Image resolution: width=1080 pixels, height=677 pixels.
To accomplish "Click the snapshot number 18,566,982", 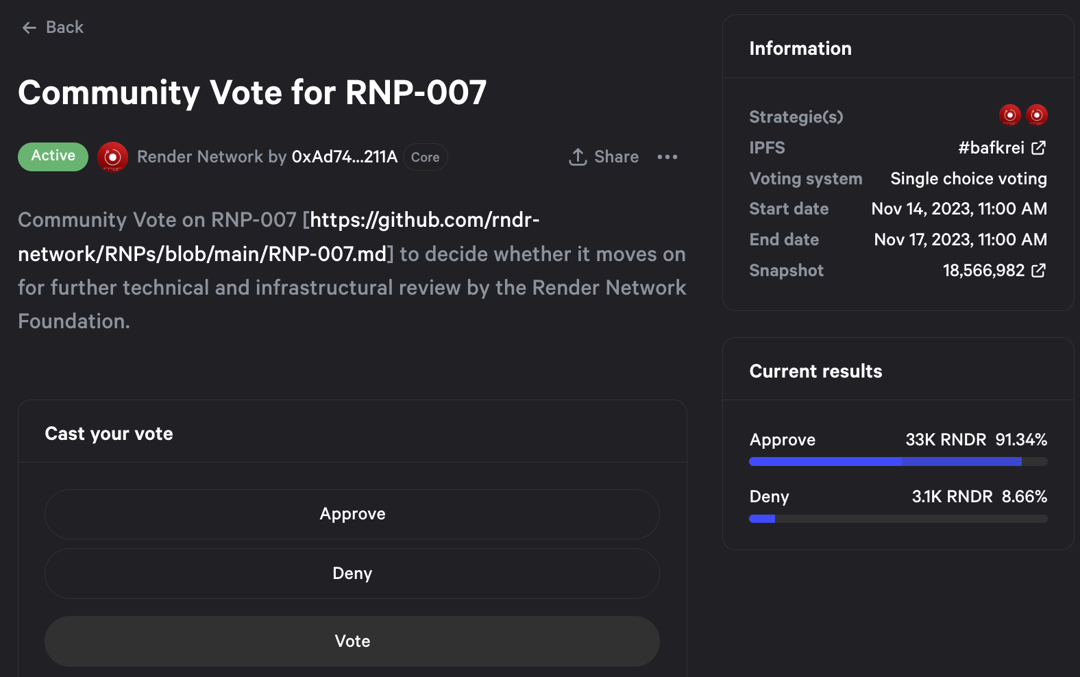I will [x=984, y=271].
